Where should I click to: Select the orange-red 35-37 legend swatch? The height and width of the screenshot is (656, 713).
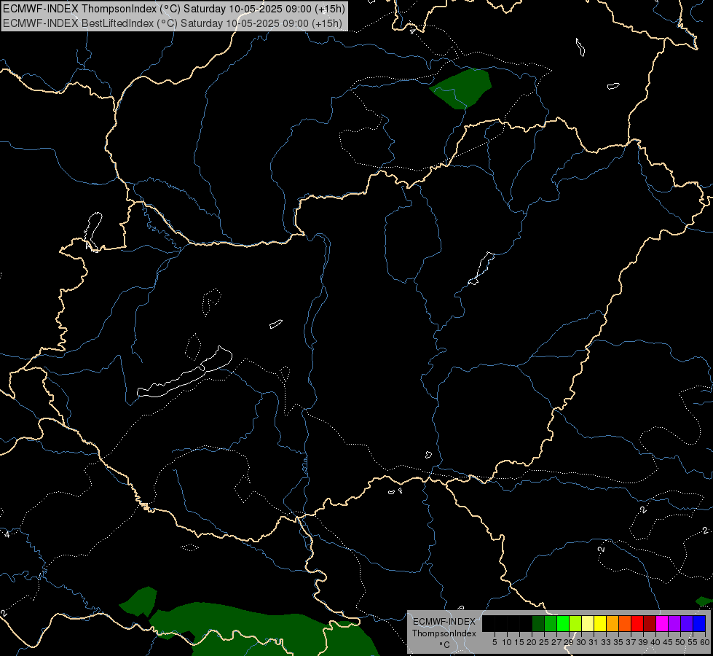[625, 623]
